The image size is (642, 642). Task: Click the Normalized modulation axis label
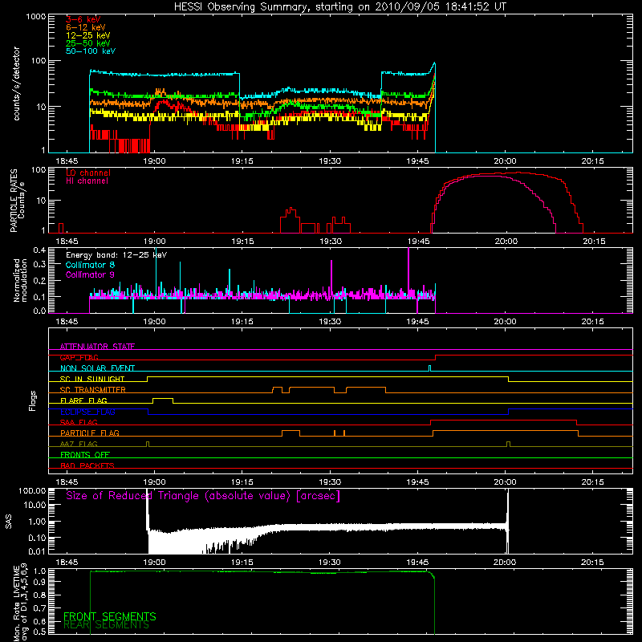[21, 280]
